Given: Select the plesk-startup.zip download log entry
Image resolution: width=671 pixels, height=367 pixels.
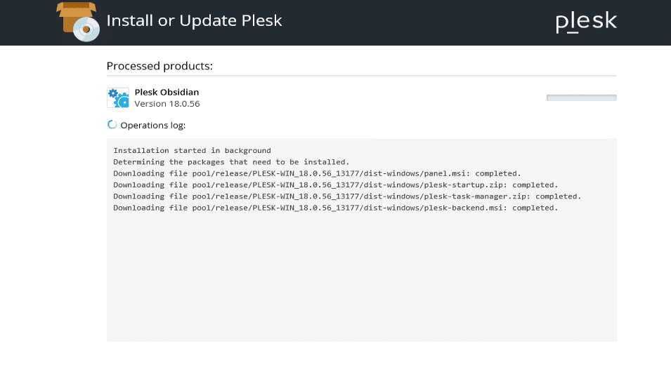Looking at the screenshot, I should 335,185.
